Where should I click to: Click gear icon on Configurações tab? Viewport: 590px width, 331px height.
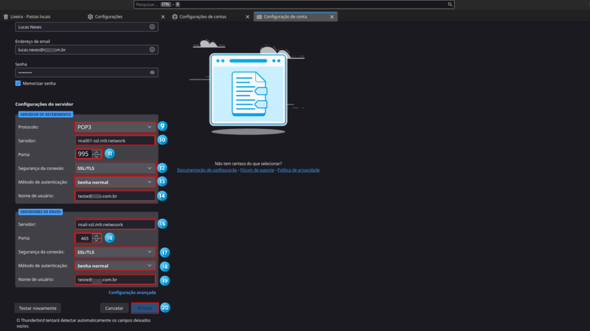coord(90,17)
